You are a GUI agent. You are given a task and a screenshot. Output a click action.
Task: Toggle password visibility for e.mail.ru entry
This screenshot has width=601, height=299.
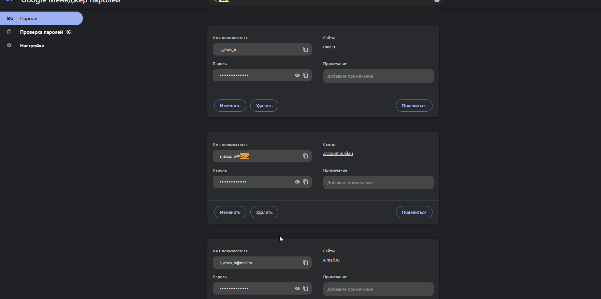click(297, 288)
